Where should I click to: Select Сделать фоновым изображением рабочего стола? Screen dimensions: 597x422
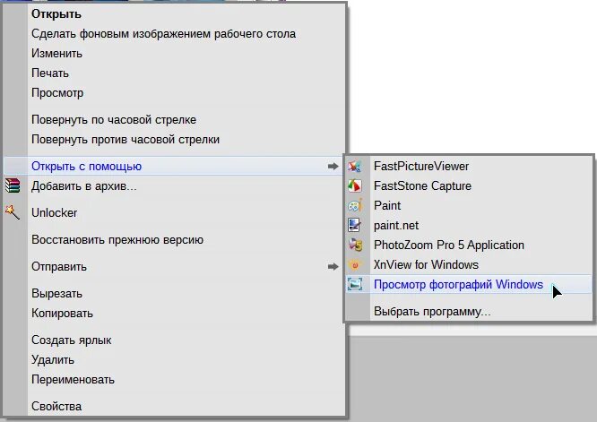(x=175, y=34)
